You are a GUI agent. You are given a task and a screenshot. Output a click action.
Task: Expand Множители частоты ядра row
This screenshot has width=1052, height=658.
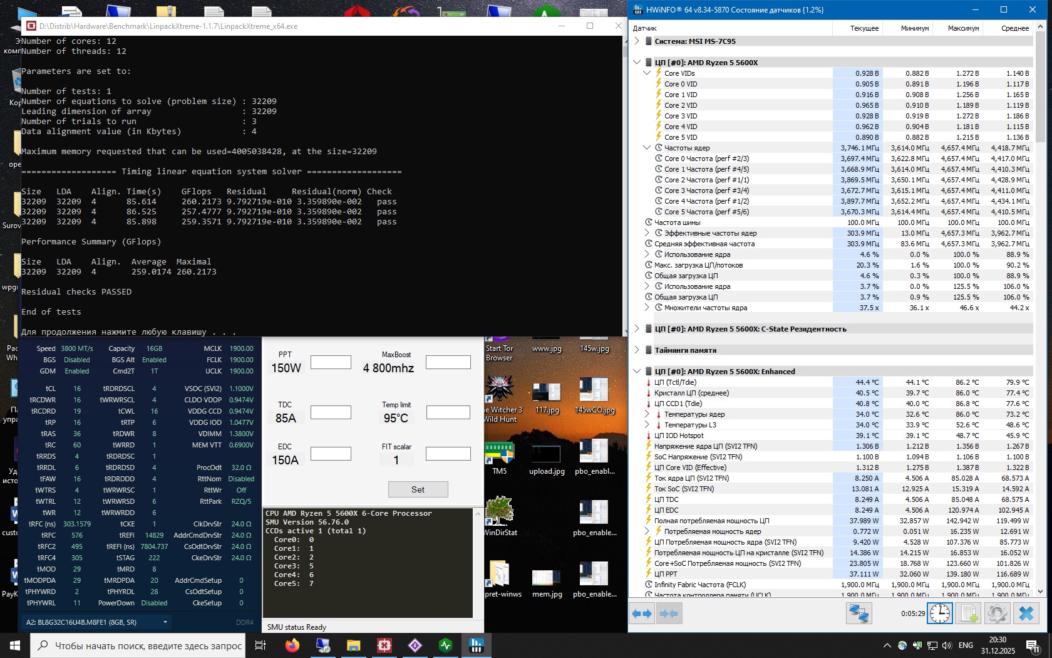click(x=647, y=308)
